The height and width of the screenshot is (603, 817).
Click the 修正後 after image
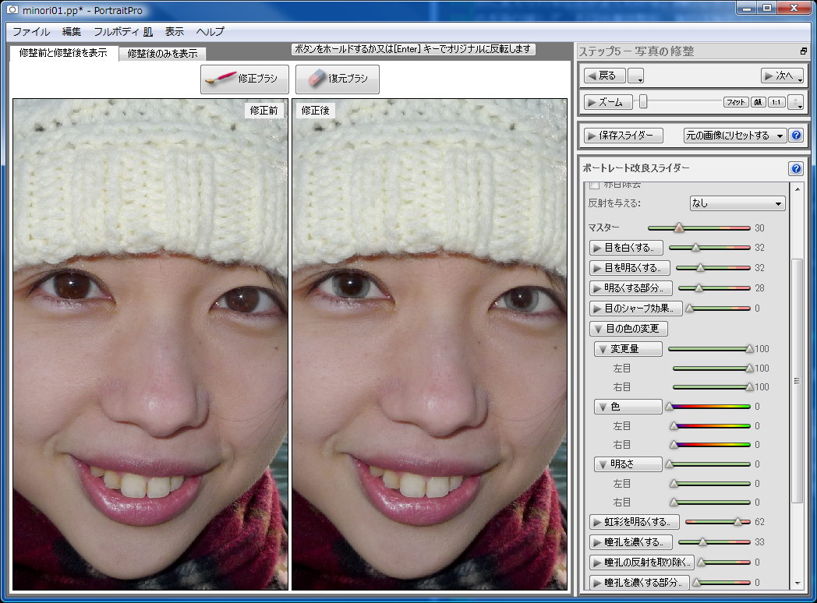click(x=430, y=344)
